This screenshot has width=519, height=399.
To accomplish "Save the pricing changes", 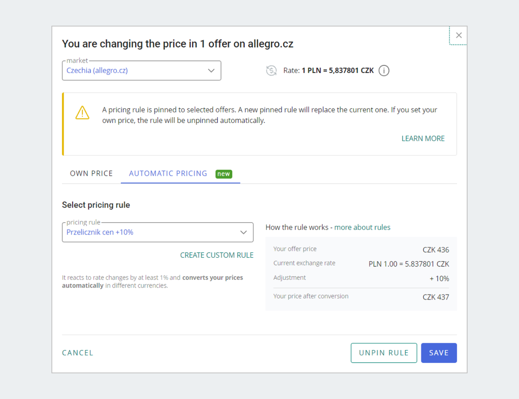I will click(x=439, y=353).
